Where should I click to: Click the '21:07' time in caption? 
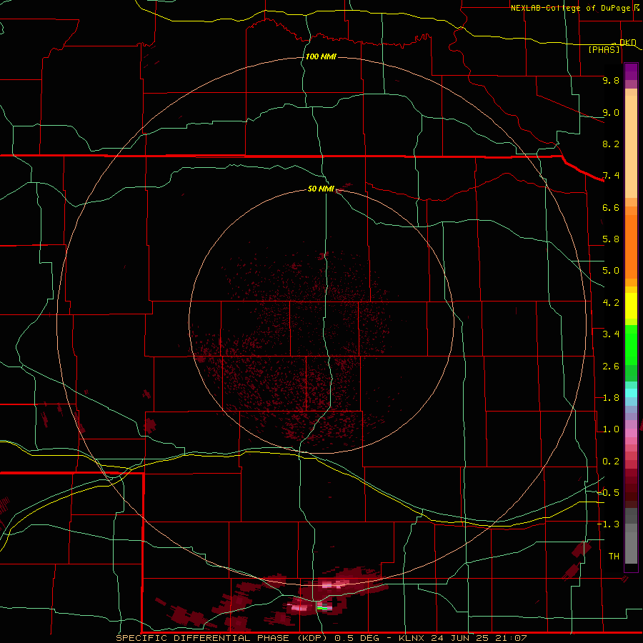[512, 638]
